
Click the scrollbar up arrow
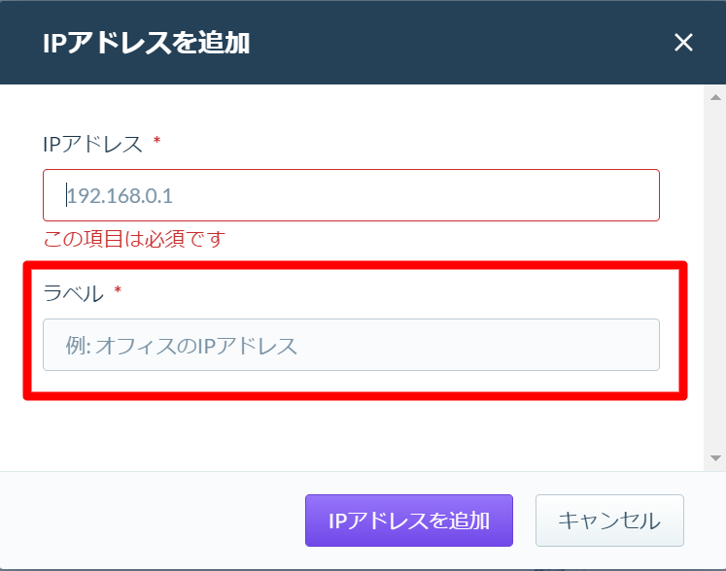[x=715, y=97]
